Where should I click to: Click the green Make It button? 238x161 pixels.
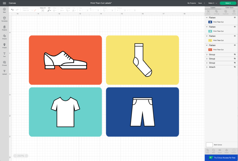pos(228,3)
